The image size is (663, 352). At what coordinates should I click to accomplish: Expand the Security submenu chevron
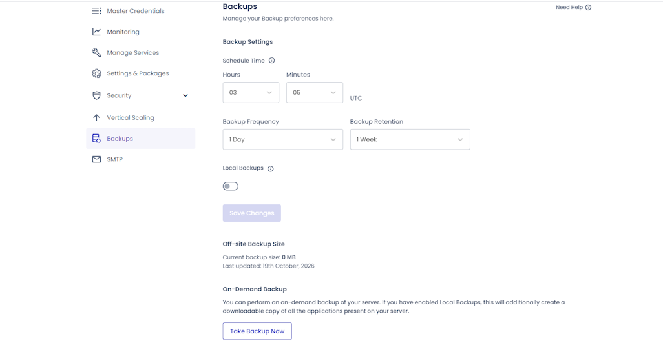(185, 95)
